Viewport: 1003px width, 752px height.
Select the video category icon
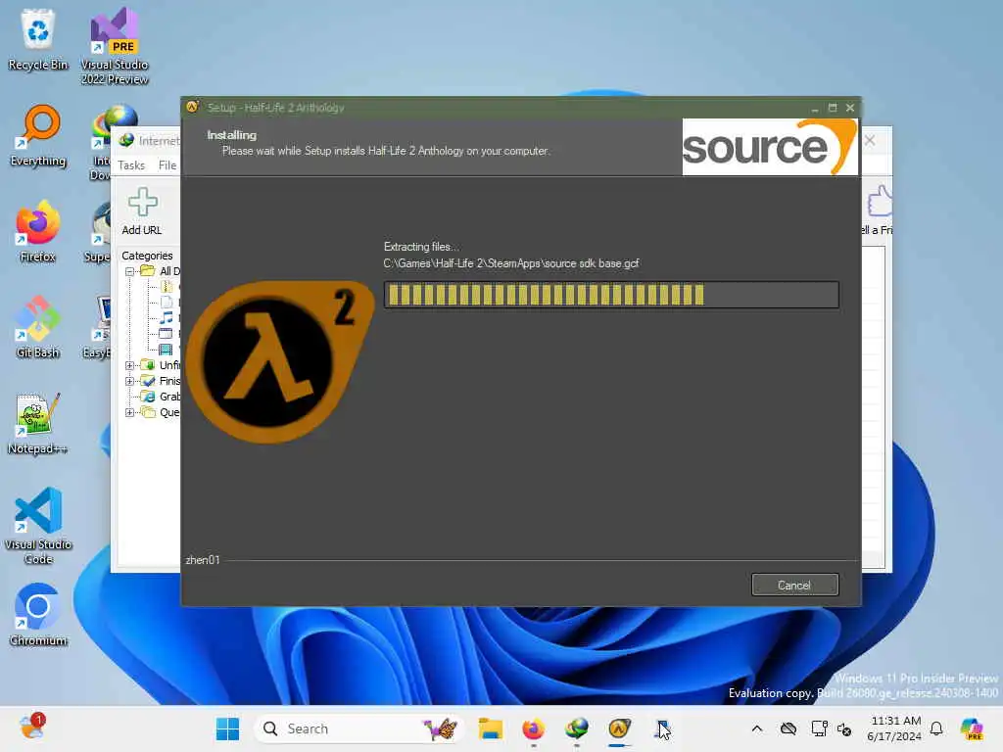[x=166, y=350]
